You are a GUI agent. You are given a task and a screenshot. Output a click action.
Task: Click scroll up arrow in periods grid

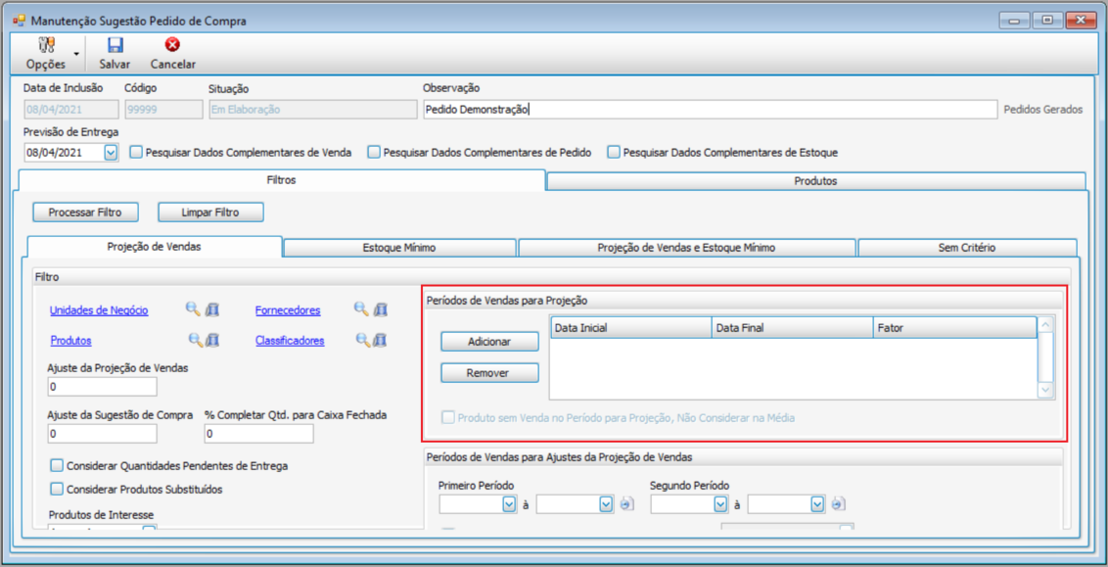pyautogui.click(x=1045, y=324)
